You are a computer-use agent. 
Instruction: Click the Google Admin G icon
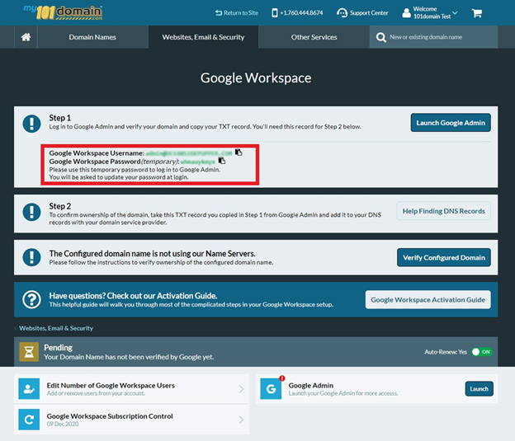[270, 388]
